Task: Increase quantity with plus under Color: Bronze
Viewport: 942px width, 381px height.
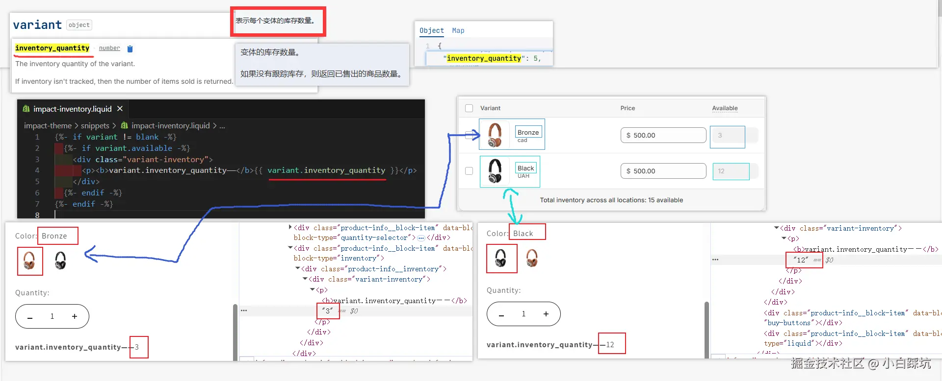Action: [x=75, y=317]
